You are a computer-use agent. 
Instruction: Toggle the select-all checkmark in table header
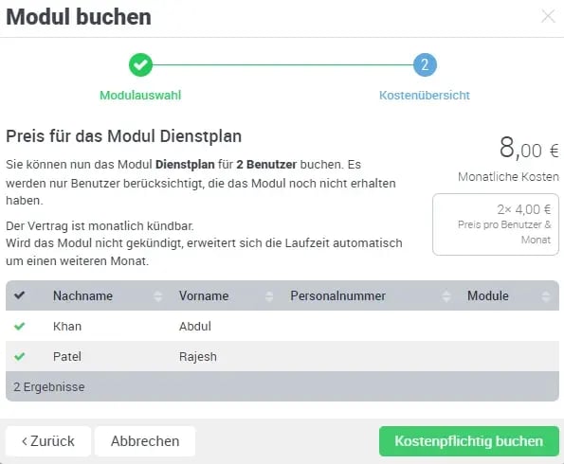coord(19,295)
